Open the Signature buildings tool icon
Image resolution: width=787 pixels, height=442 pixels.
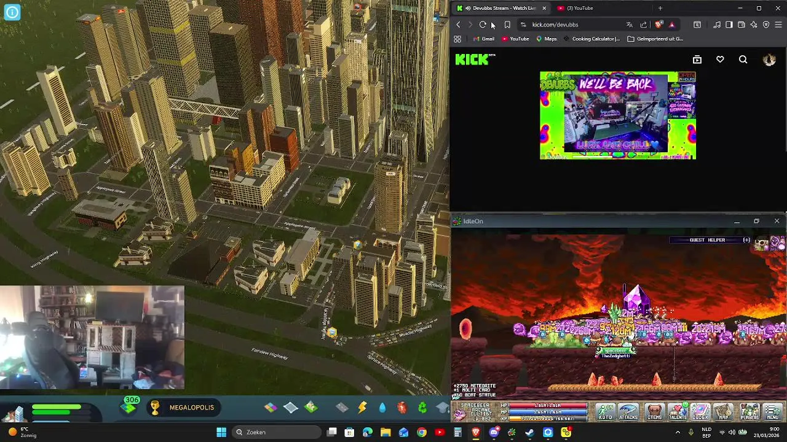pos(311,407)
